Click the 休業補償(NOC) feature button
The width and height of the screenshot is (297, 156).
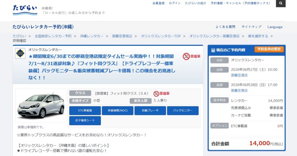pyautogui.click(x=118, y=110)
